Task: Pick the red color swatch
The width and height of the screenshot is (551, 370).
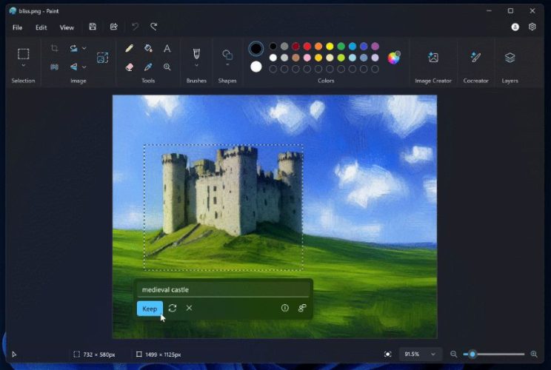Action: click(x=307, y=47)
